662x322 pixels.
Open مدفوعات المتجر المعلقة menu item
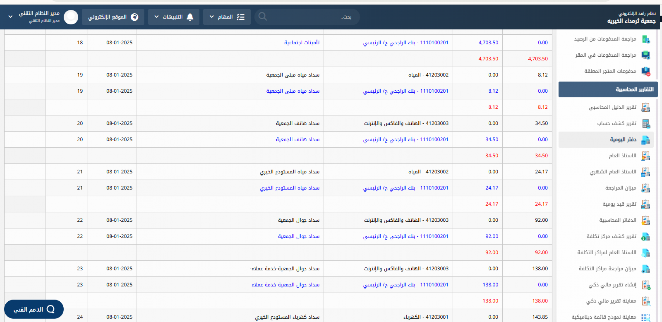[610, 71]
